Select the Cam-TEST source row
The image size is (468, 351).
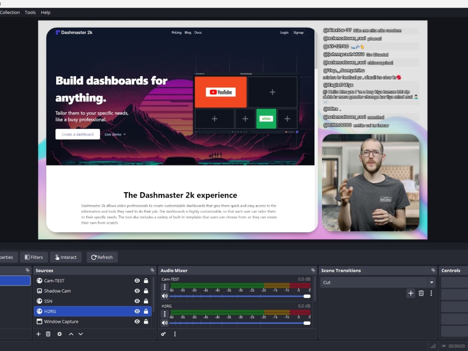[93, 281]
